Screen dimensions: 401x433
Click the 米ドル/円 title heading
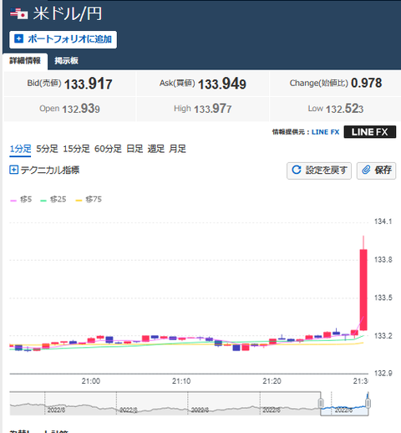coord(68,13)
